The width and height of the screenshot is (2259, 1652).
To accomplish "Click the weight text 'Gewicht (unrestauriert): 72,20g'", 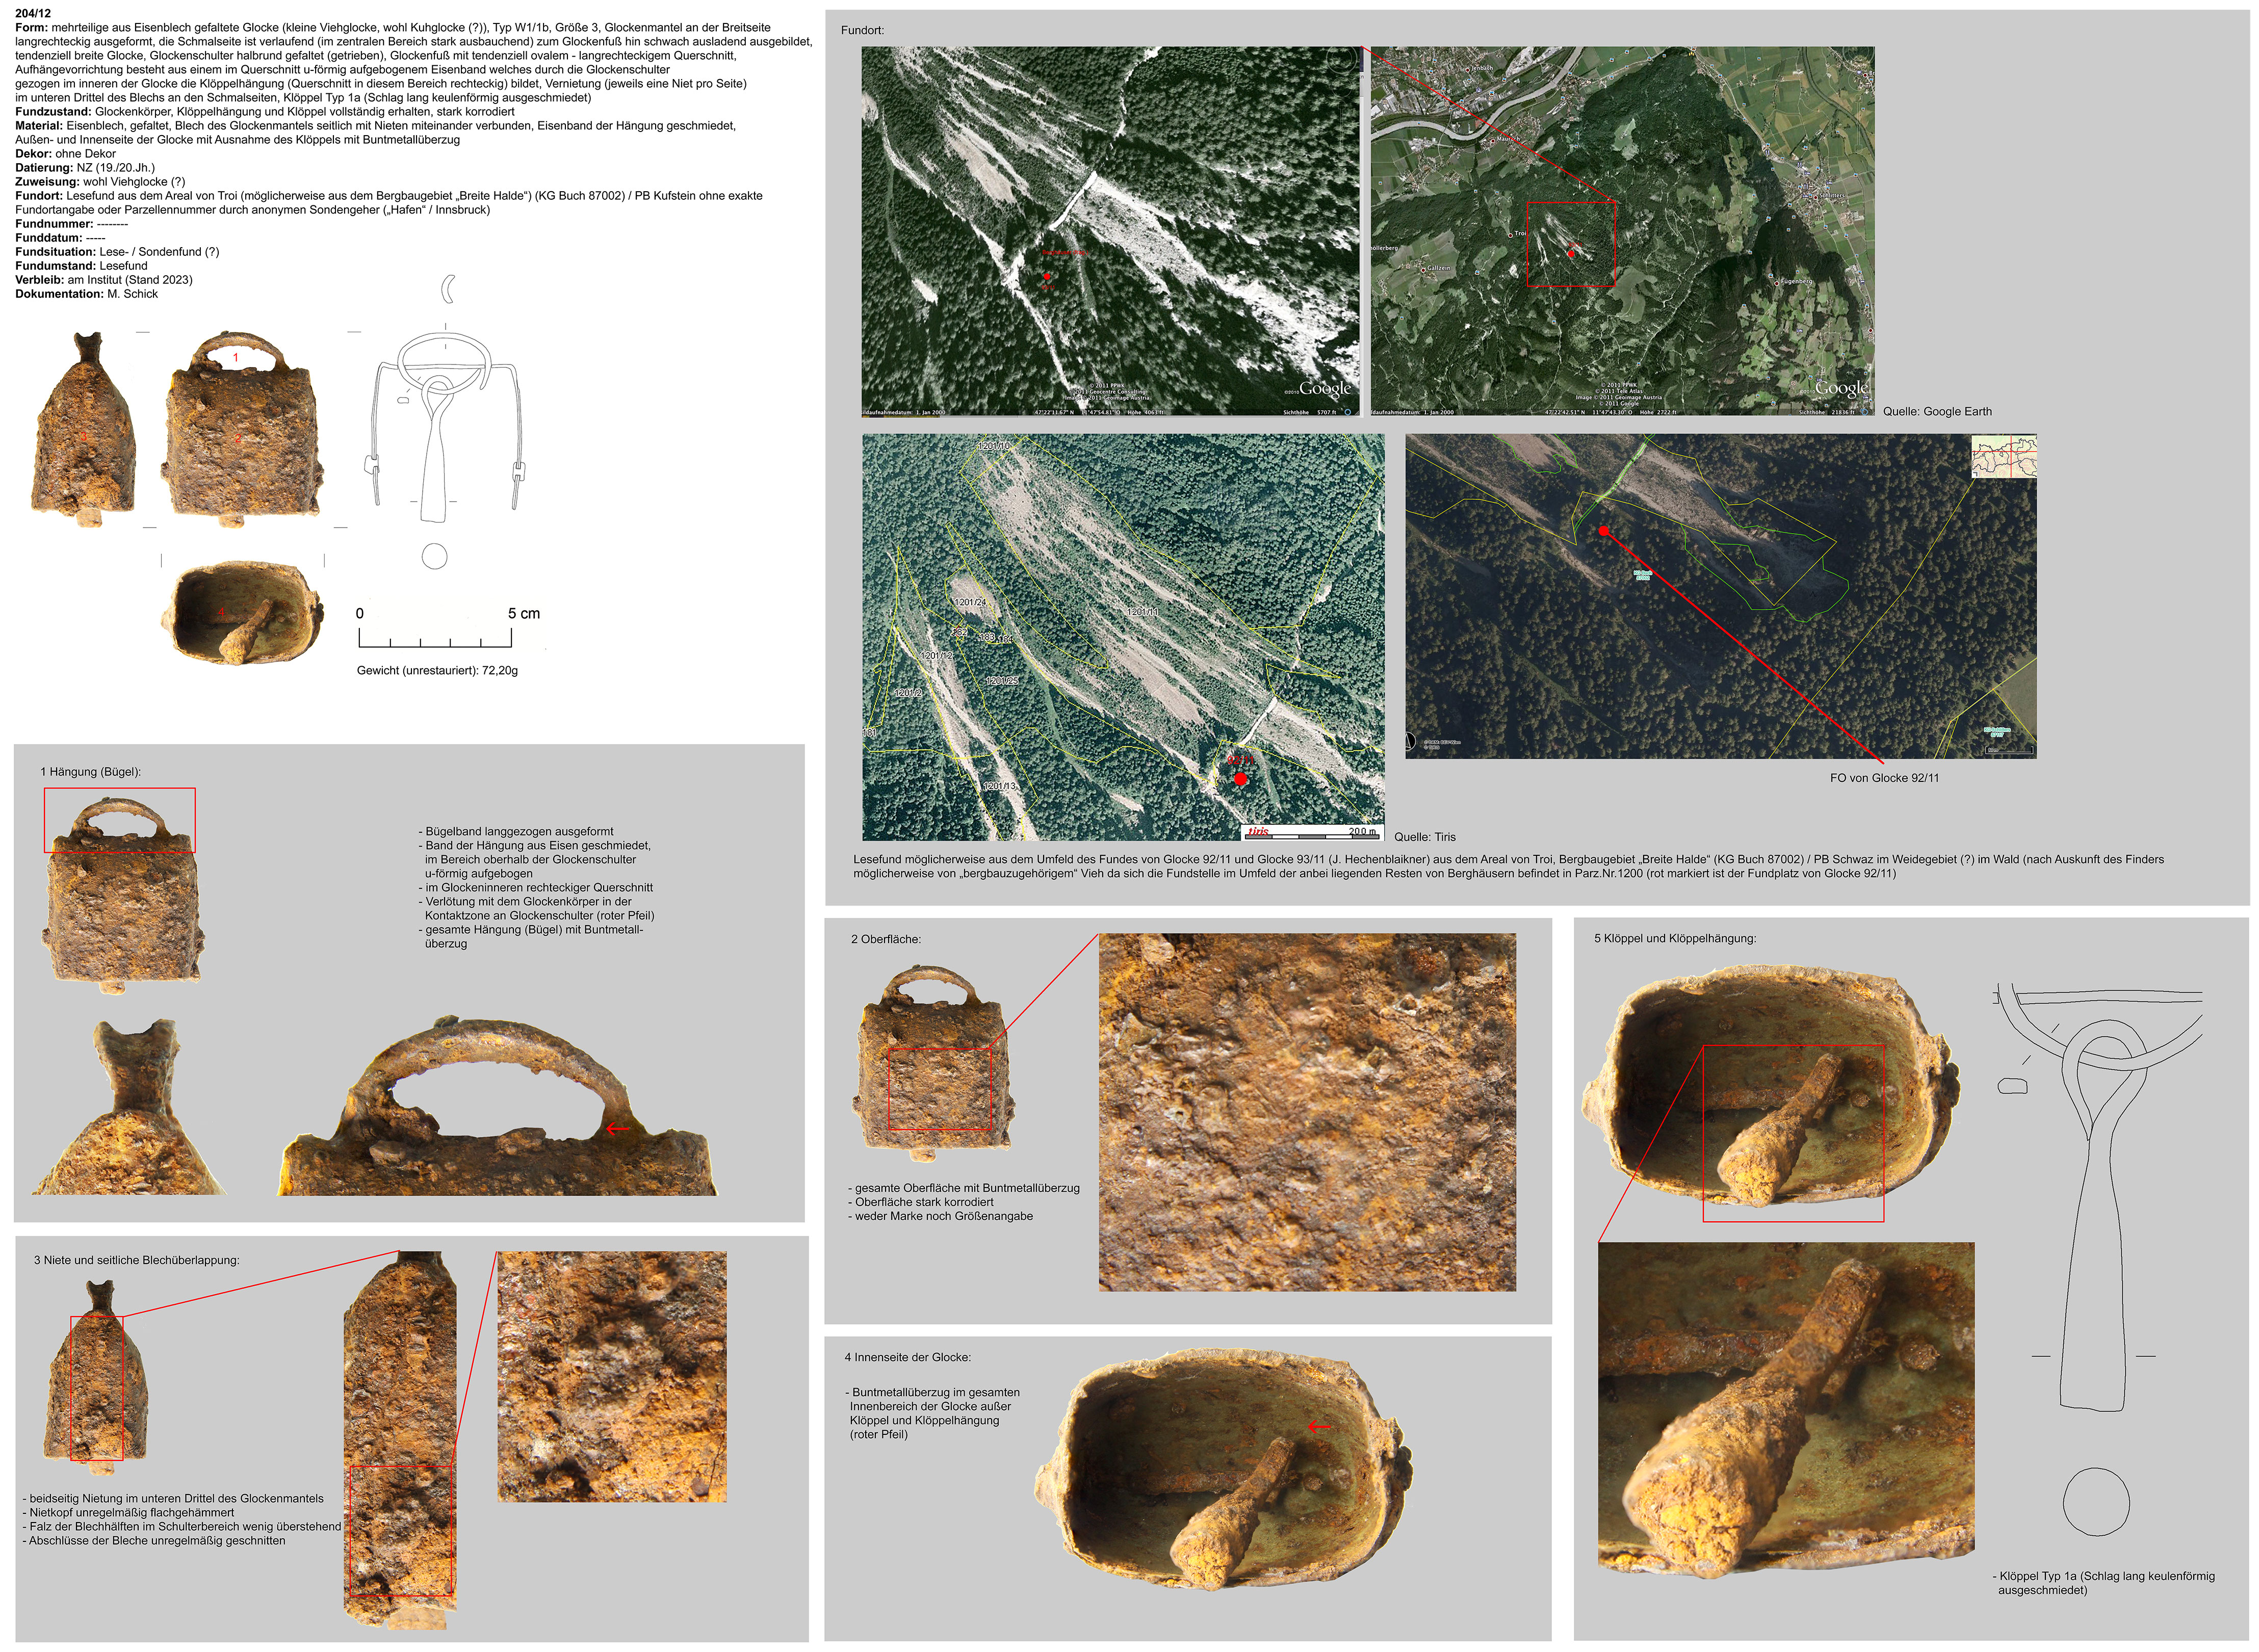I will point(437,670).
